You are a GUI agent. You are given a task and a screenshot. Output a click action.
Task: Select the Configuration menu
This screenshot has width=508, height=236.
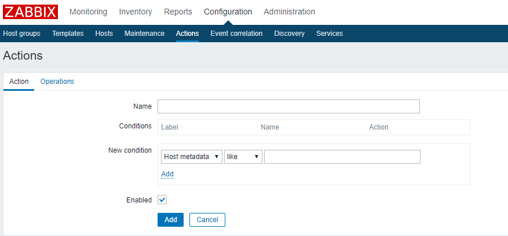[228, 12]
